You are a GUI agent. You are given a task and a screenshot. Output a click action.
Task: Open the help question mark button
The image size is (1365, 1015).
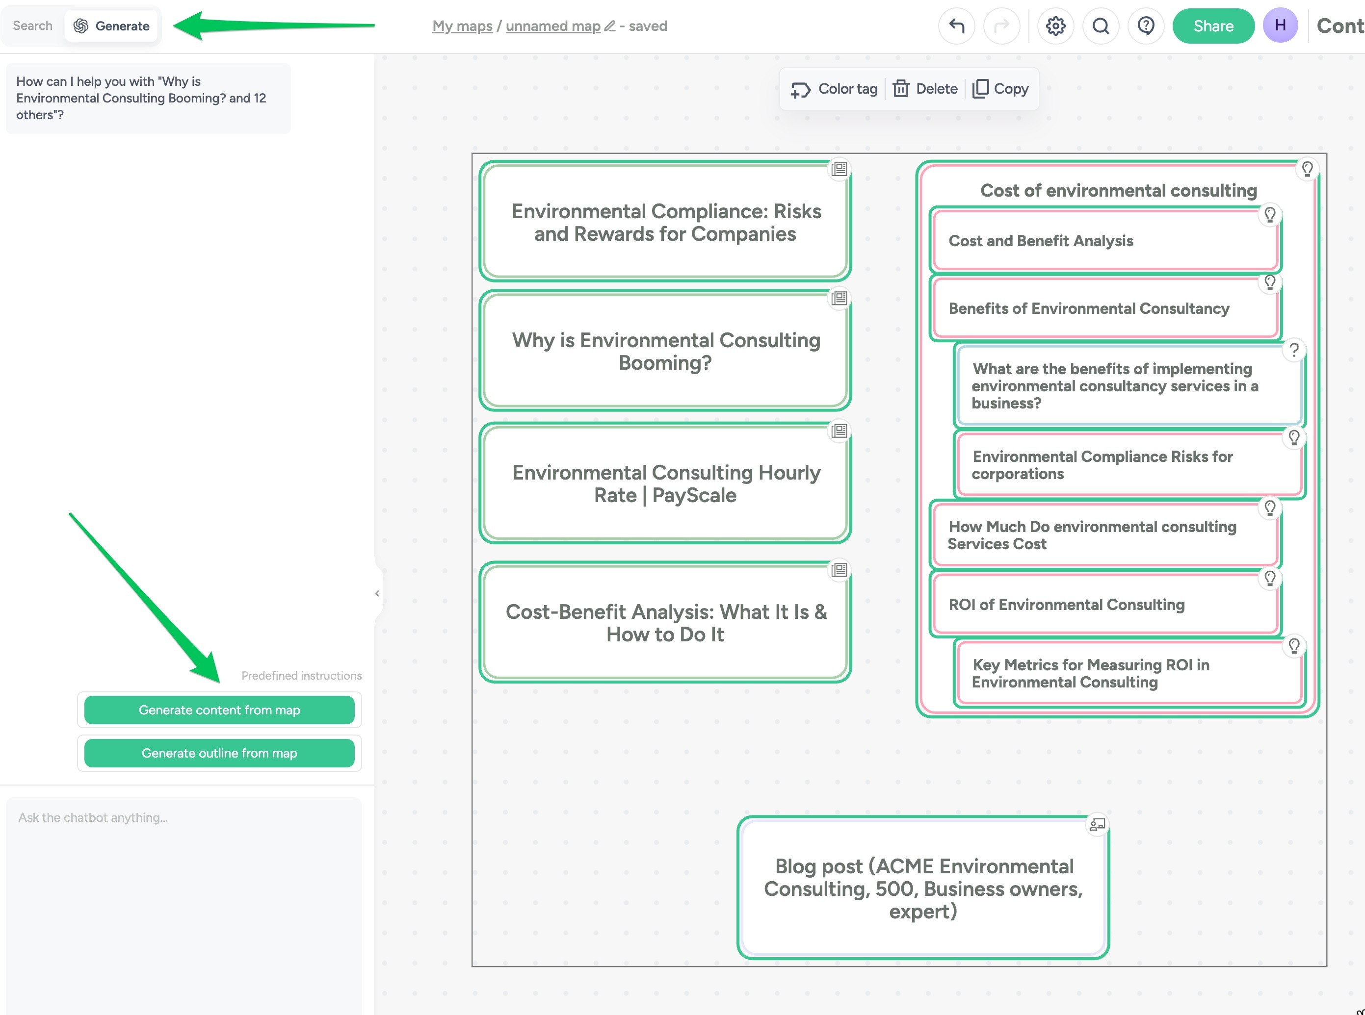coord(1146,26)
